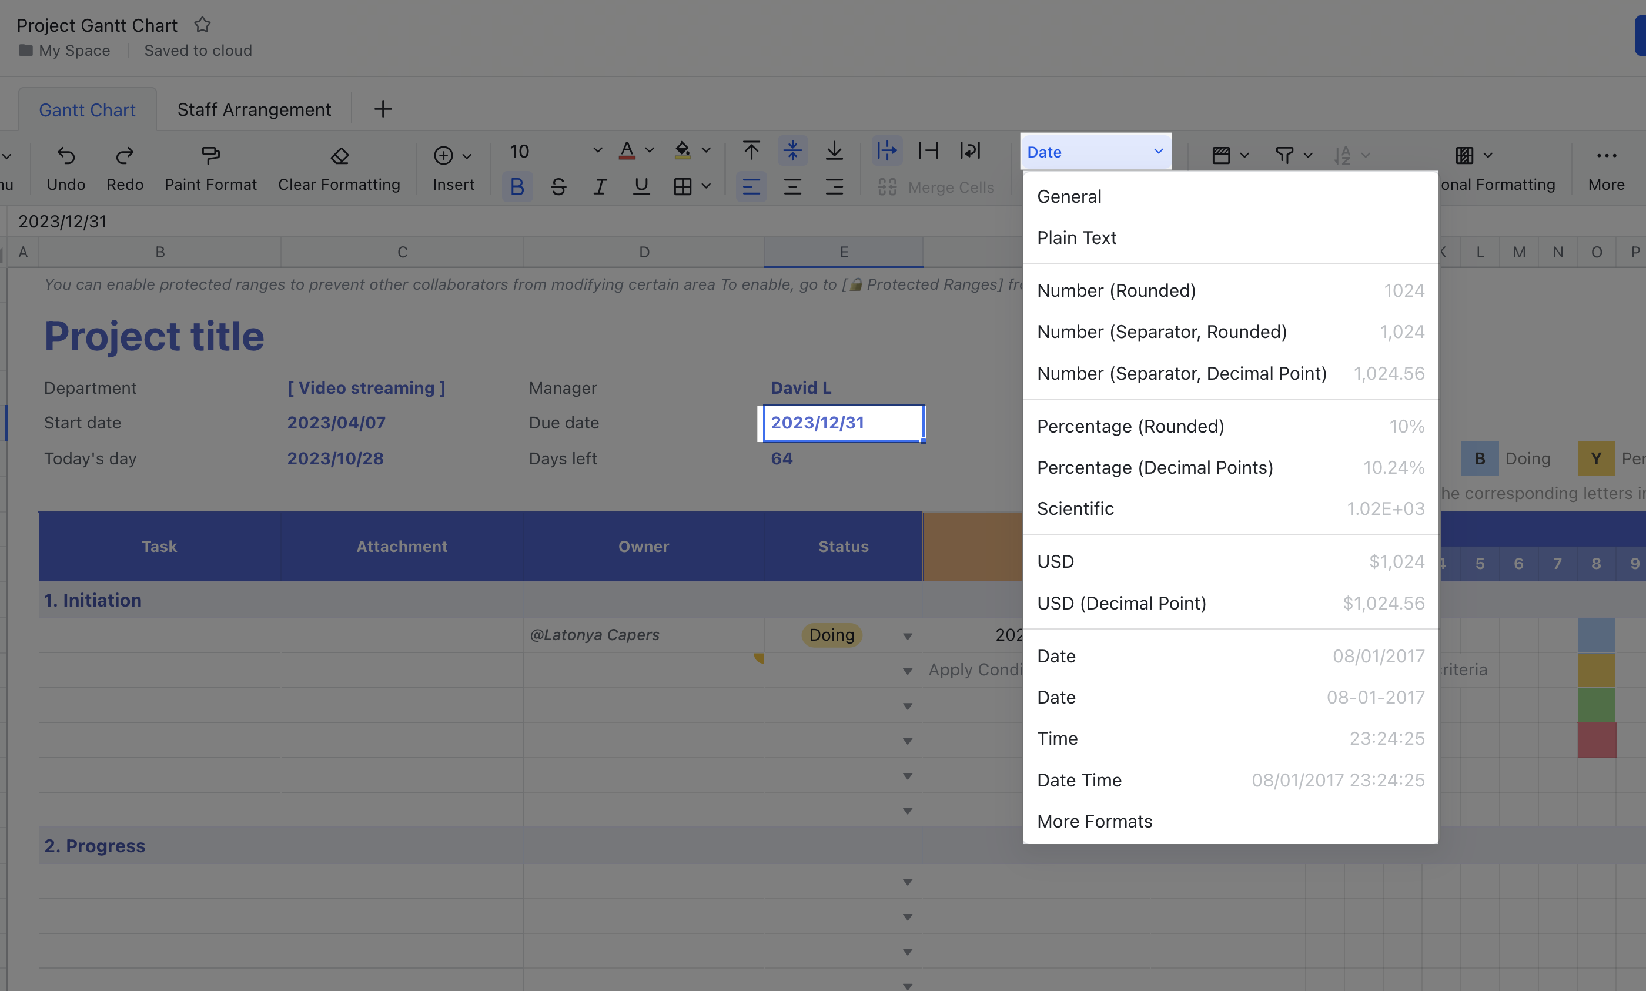Expand Insert options arrow
Screen dimensions: 1646x991
point(467,156)
